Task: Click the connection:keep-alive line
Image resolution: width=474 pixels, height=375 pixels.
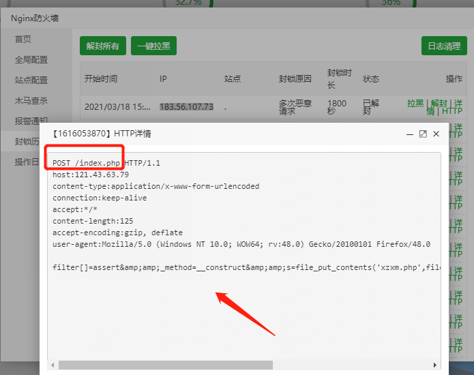Action: tap(100, 198)
